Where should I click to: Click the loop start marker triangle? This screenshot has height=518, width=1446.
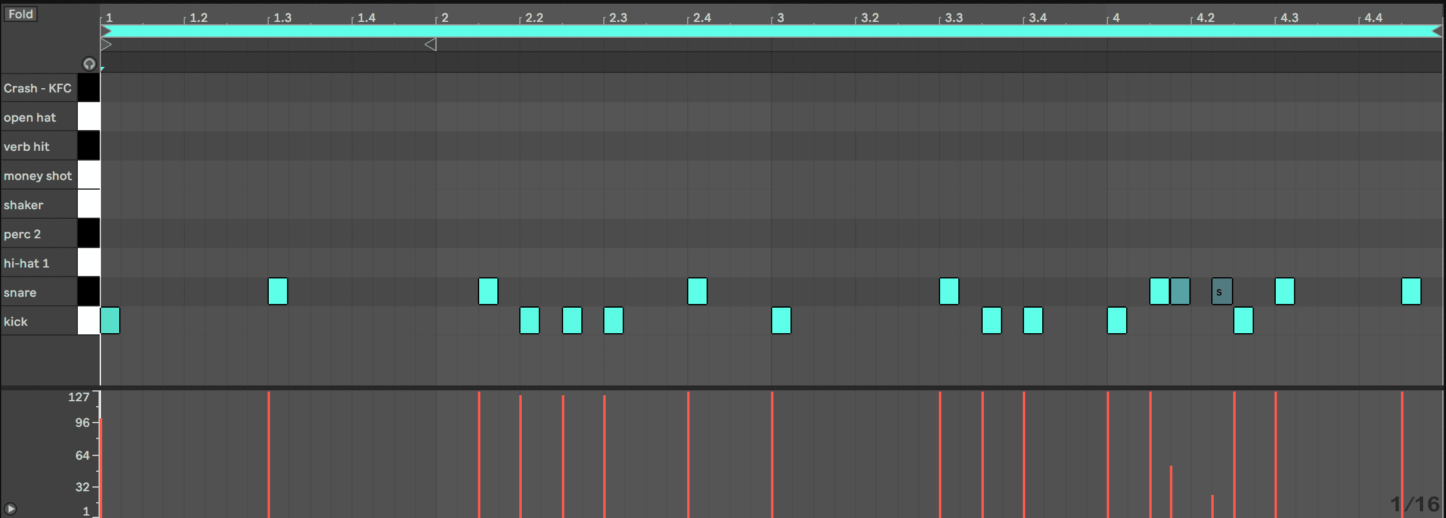[106, 44]
